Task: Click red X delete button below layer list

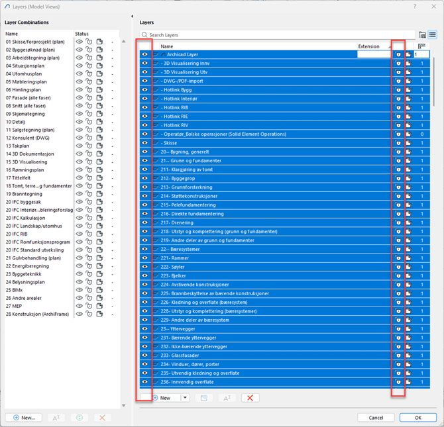Action: [x=250, y=398]
